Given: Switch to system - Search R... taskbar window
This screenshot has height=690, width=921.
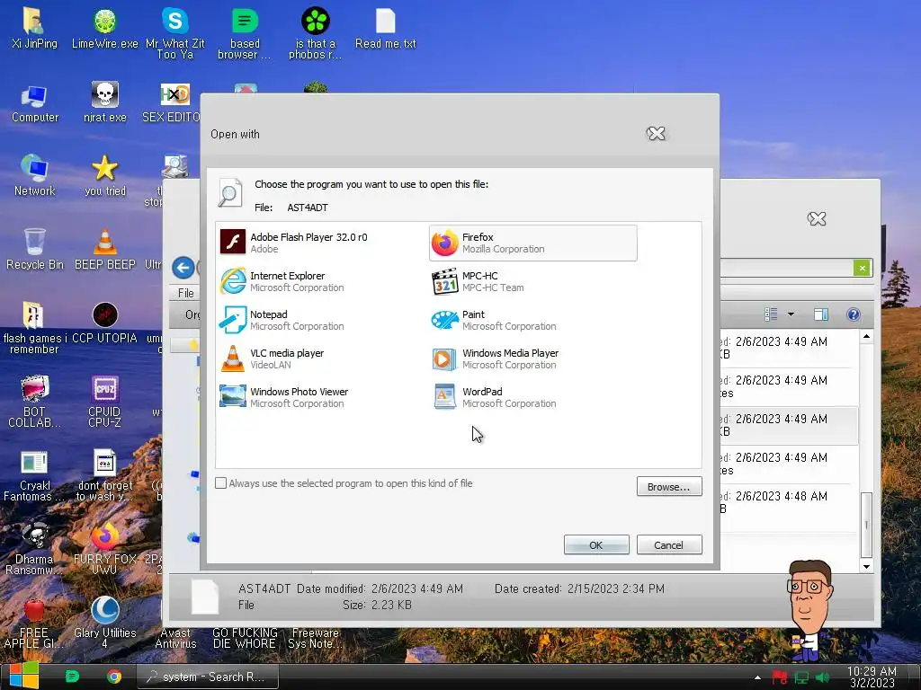Looking at the screenshot, I should click(208, 677).
